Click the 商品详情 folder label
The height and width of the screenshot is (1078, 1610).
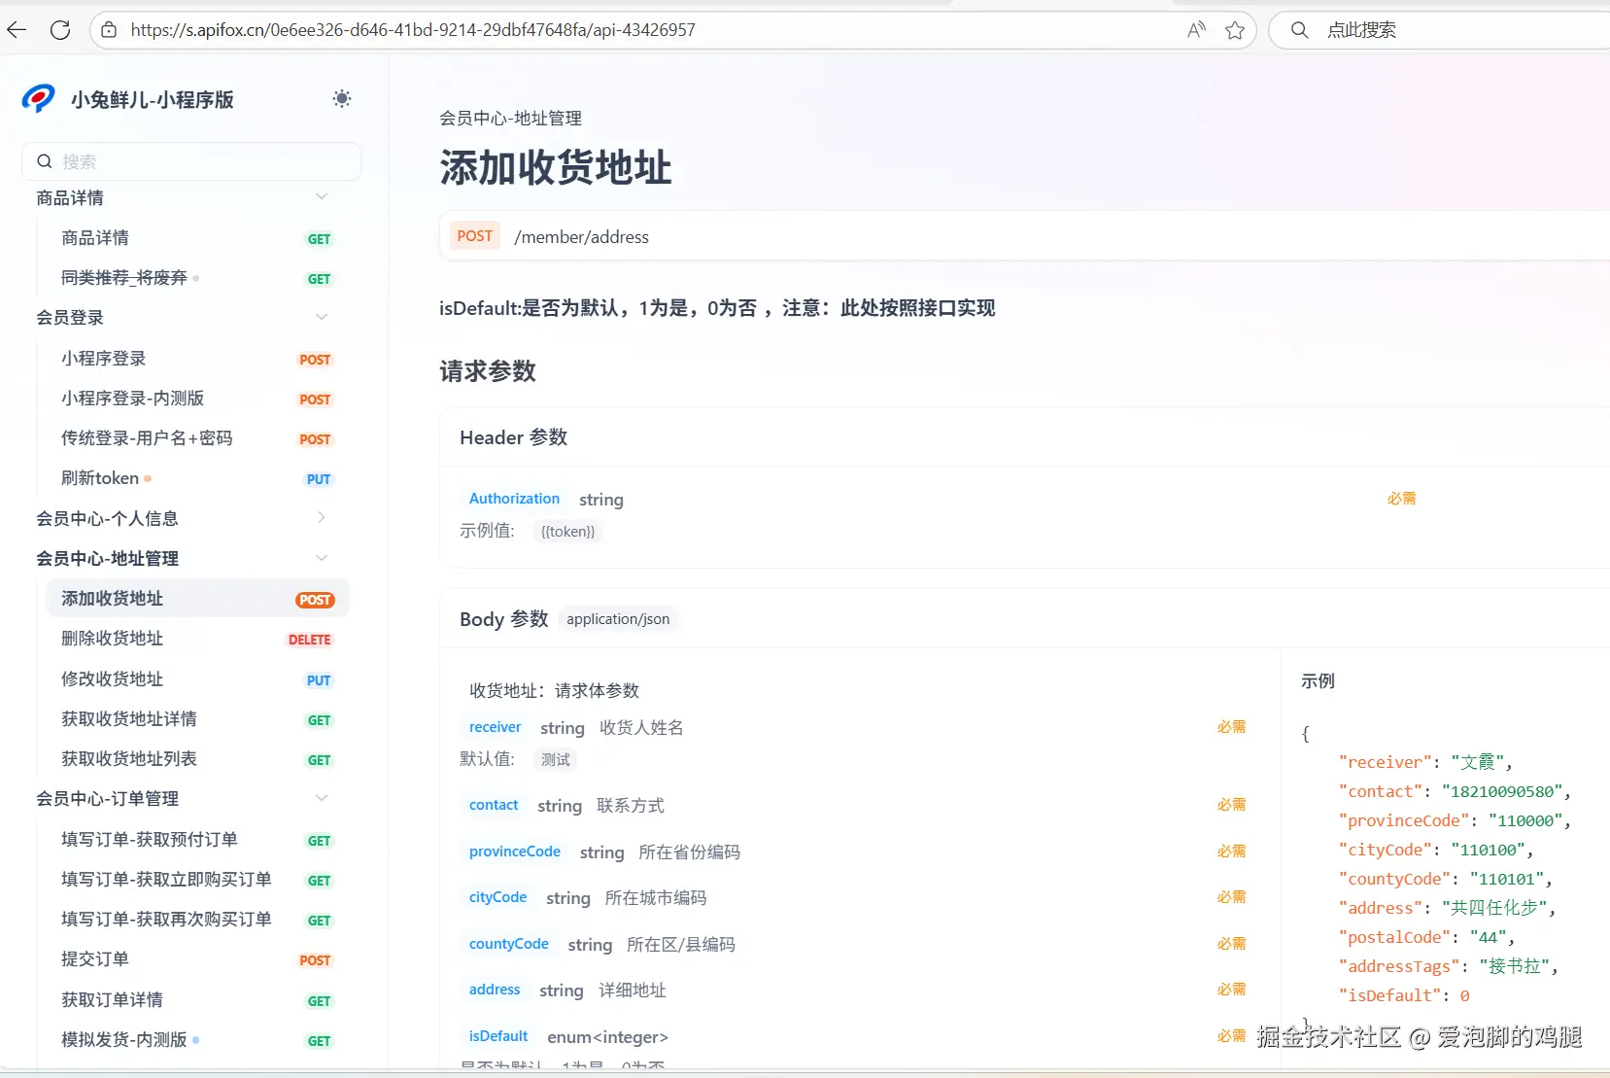point(70,197)
